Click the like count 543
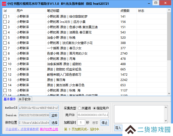The width and height of the screenshot is (173, 136). pyautogui.click(x=123, y=32)
